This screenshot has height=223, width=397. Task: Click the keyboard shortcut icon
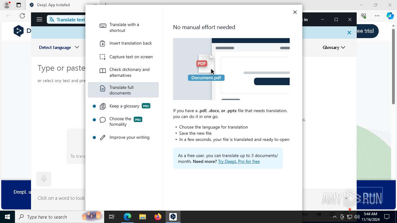(x=103, y=26)
